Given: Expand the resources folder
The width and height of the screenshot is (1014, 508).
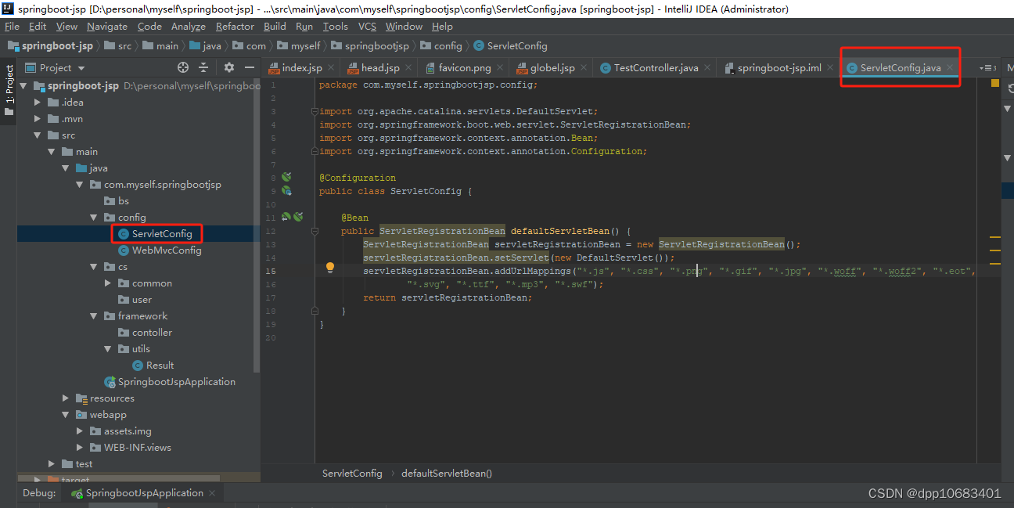Looking at the screenshot, I should [x=66, y=398].
